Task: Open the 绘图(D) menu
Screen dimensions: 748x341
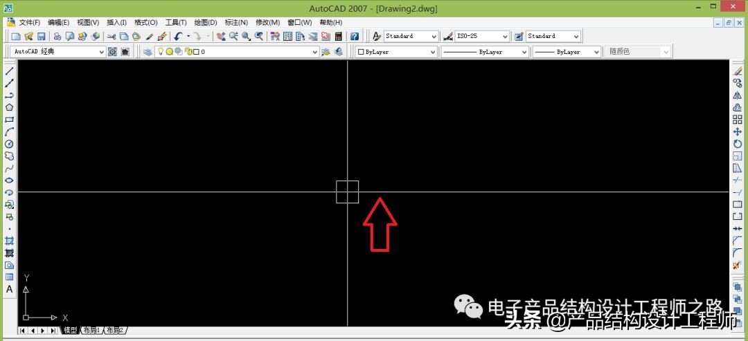Action: tap(206, 22)
